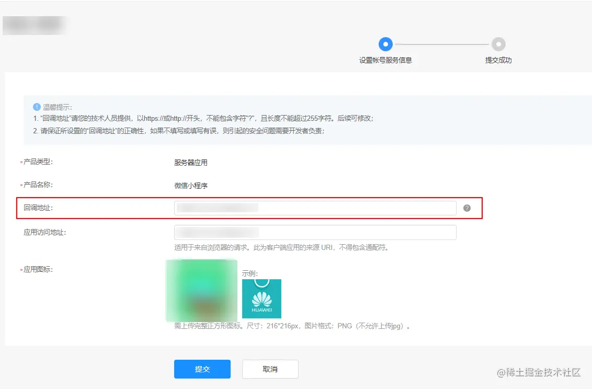Click the blue info icon next to 温馨提示
Screen dimensions: 592x389
(x=37, y=107)
